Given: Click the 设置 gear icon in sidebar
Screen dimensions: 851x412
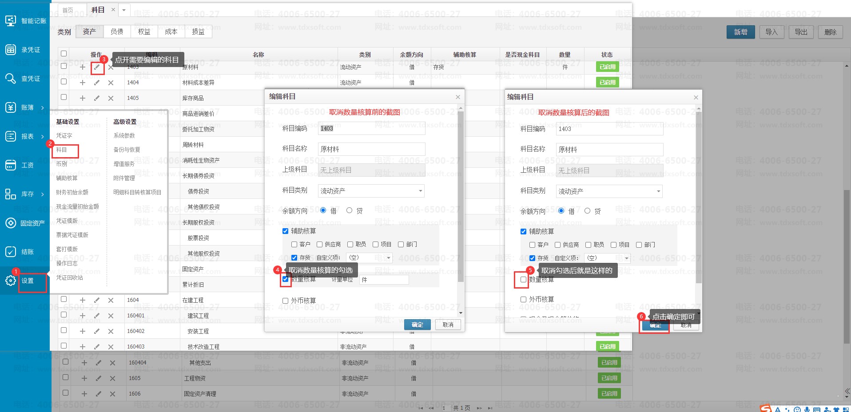Looking at the screenshot, I should (x=11, y=281).
